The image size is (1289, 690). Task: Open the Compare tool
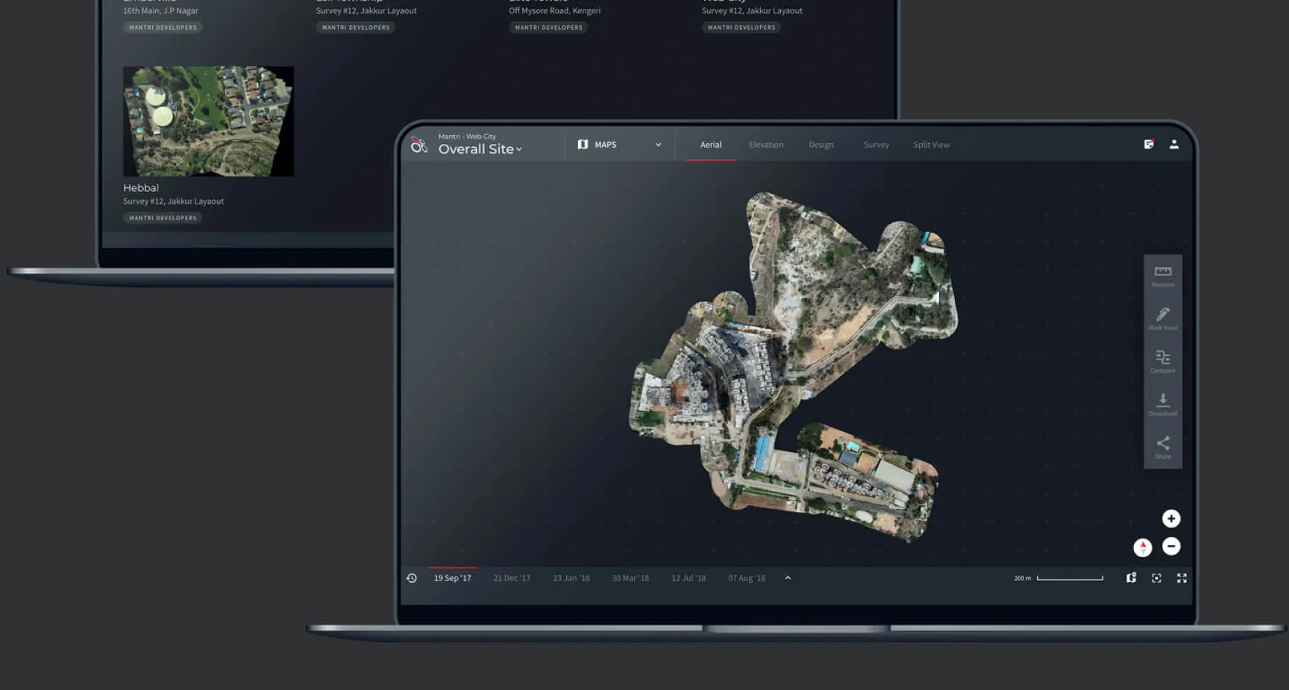click(1163, 361)
